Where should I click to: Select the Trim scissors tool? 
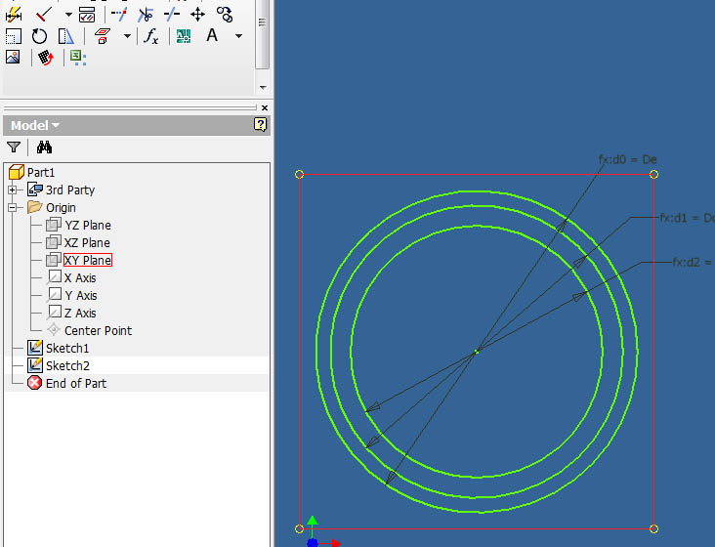146,15
